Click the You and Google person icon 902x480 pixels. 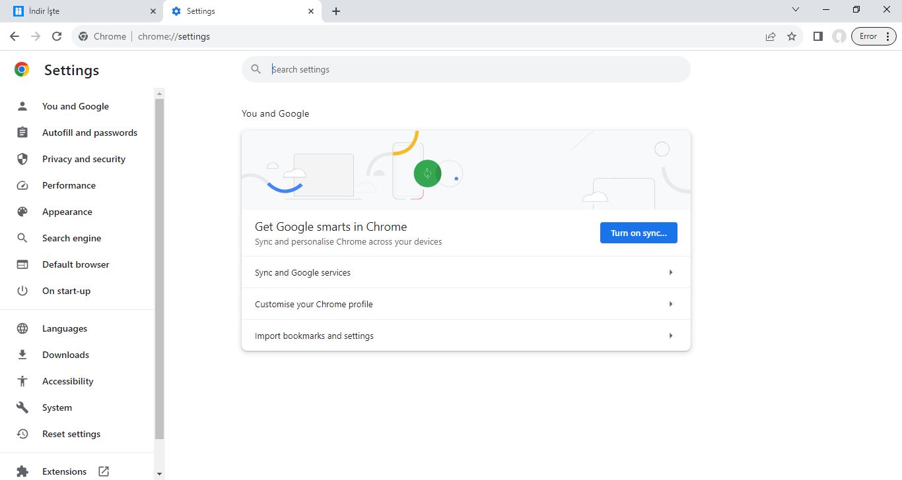coord(22,106)
